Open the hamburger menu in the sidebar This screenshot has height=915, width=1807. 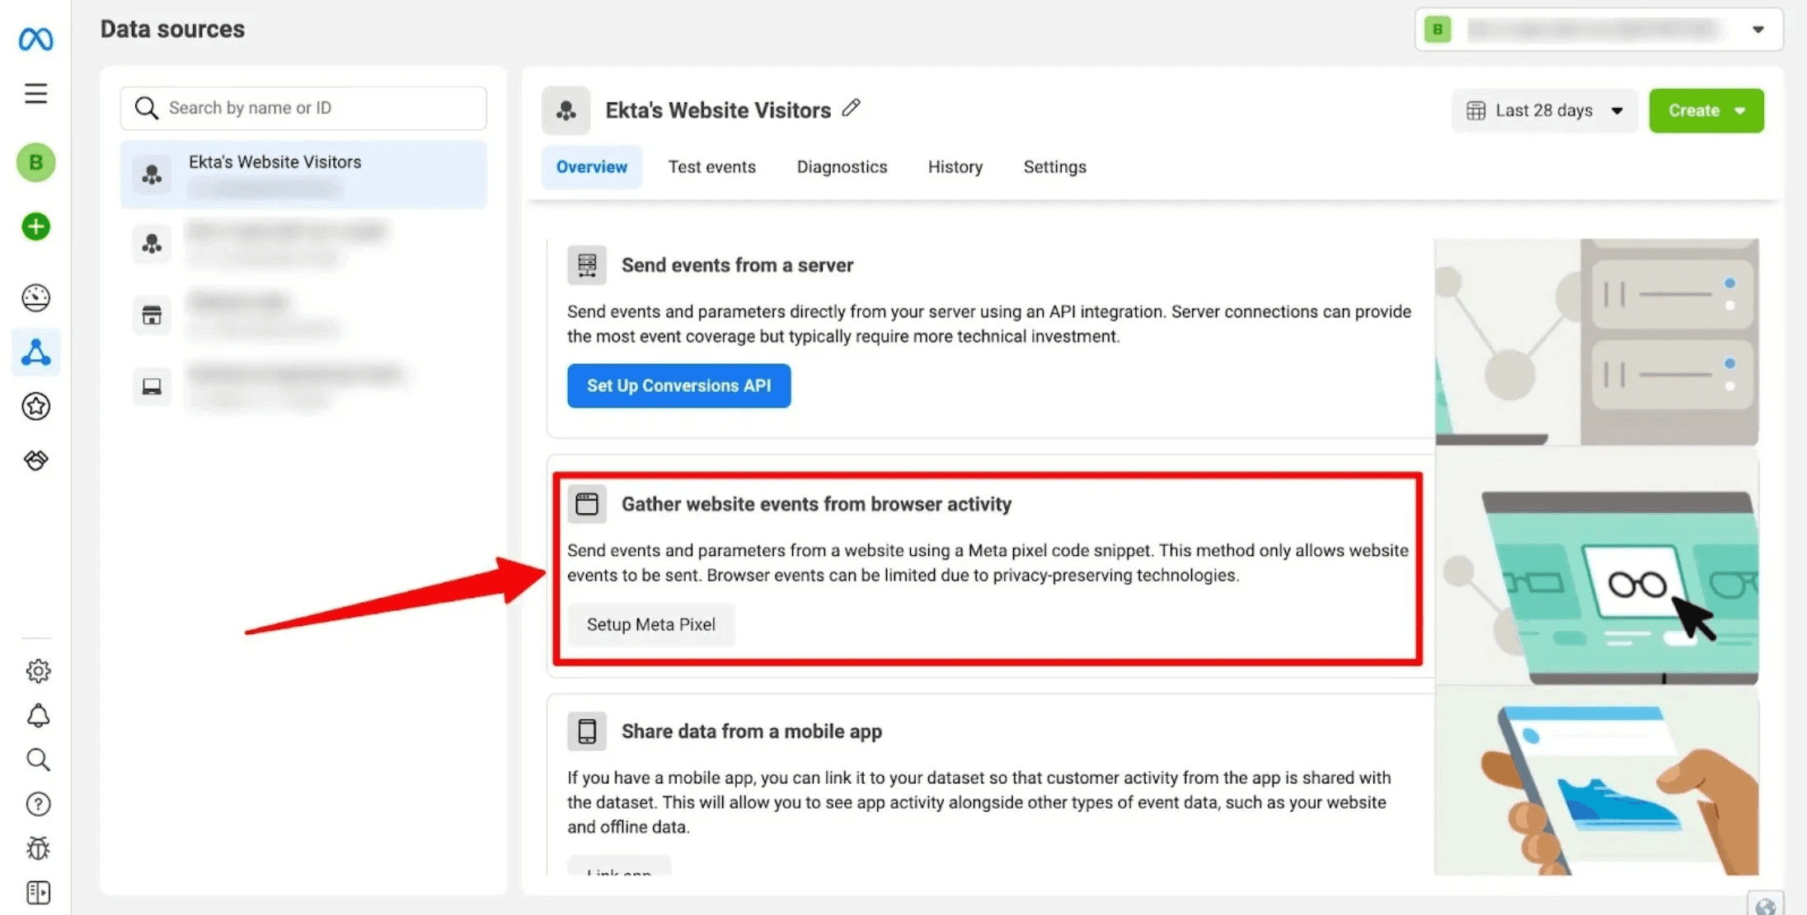click(35, 93)
